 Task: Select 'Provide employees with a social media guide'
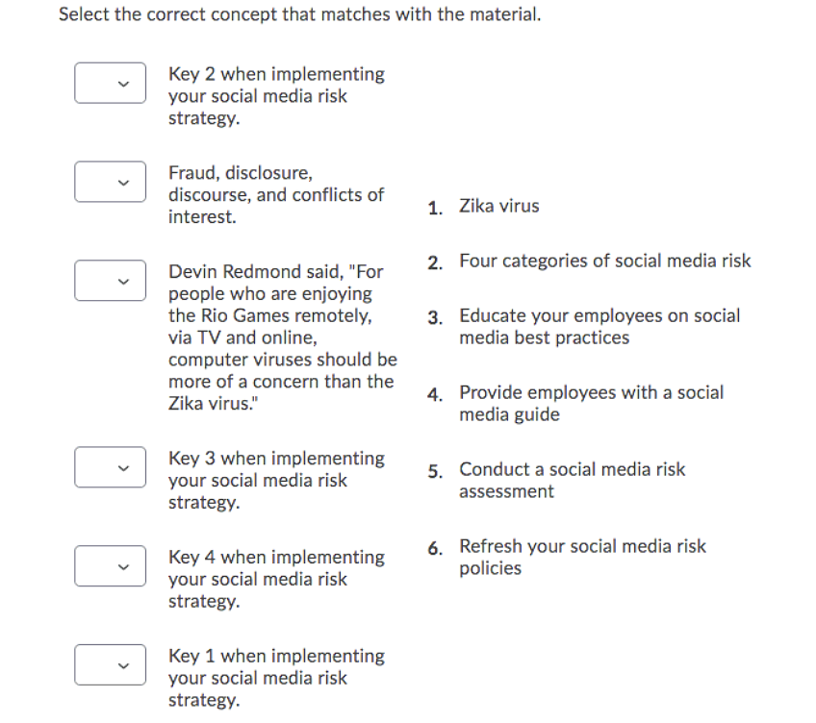591,403
